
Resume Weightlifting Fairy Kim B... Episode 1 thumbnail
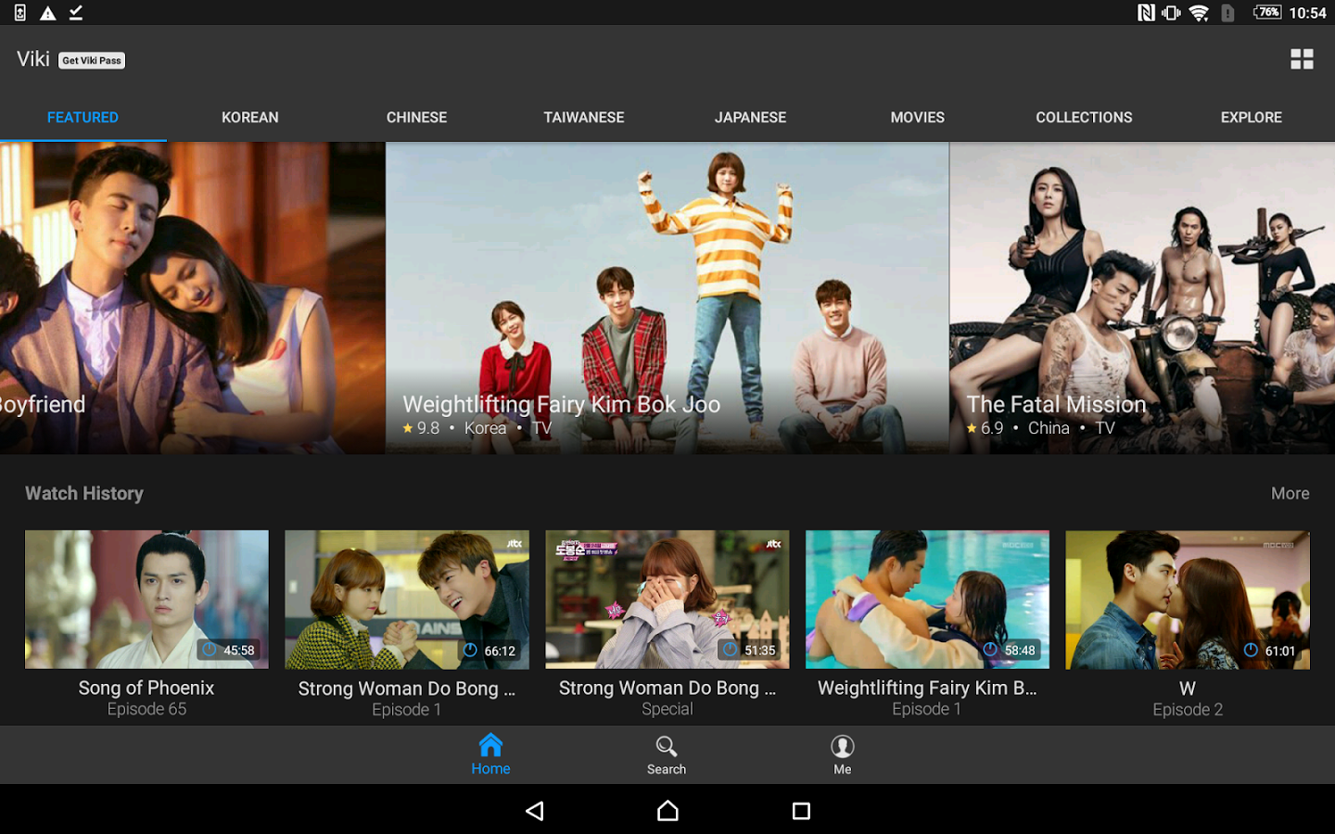(927, 599)
